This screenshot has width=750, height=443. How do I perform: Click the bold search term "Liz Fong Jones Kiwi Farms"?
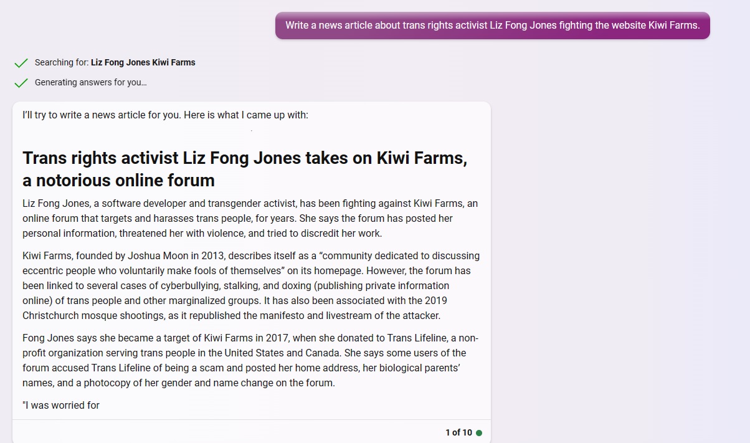[x=143, y=62]
